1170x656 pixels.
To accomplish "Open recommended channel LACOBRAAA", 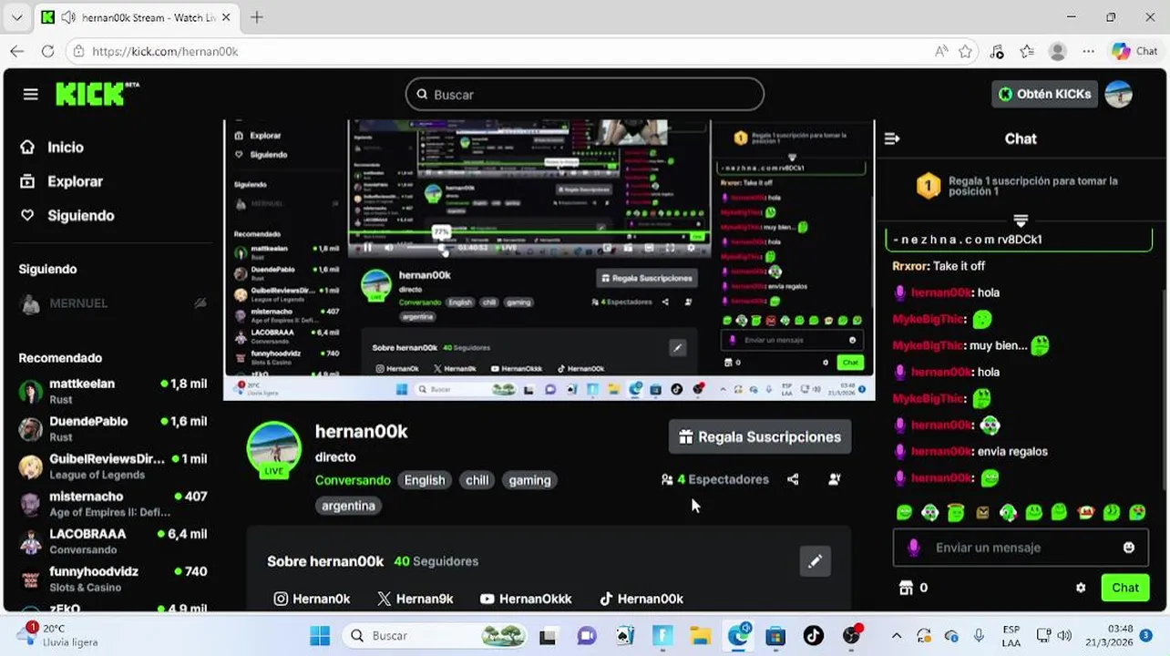I will coord(113,541).
